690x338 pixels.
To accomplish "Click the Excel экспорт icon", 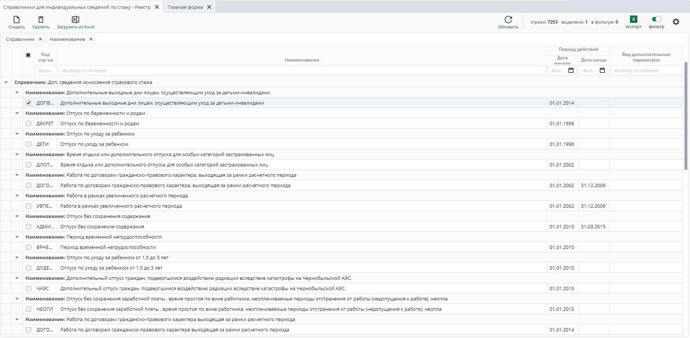I will pyautogui.click(x=633, y=20).
